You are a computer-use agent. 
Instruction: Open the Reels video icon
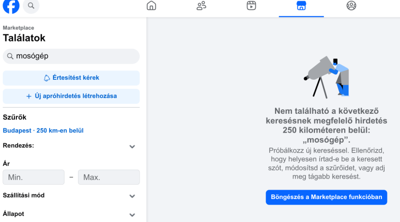click(251, 6)
